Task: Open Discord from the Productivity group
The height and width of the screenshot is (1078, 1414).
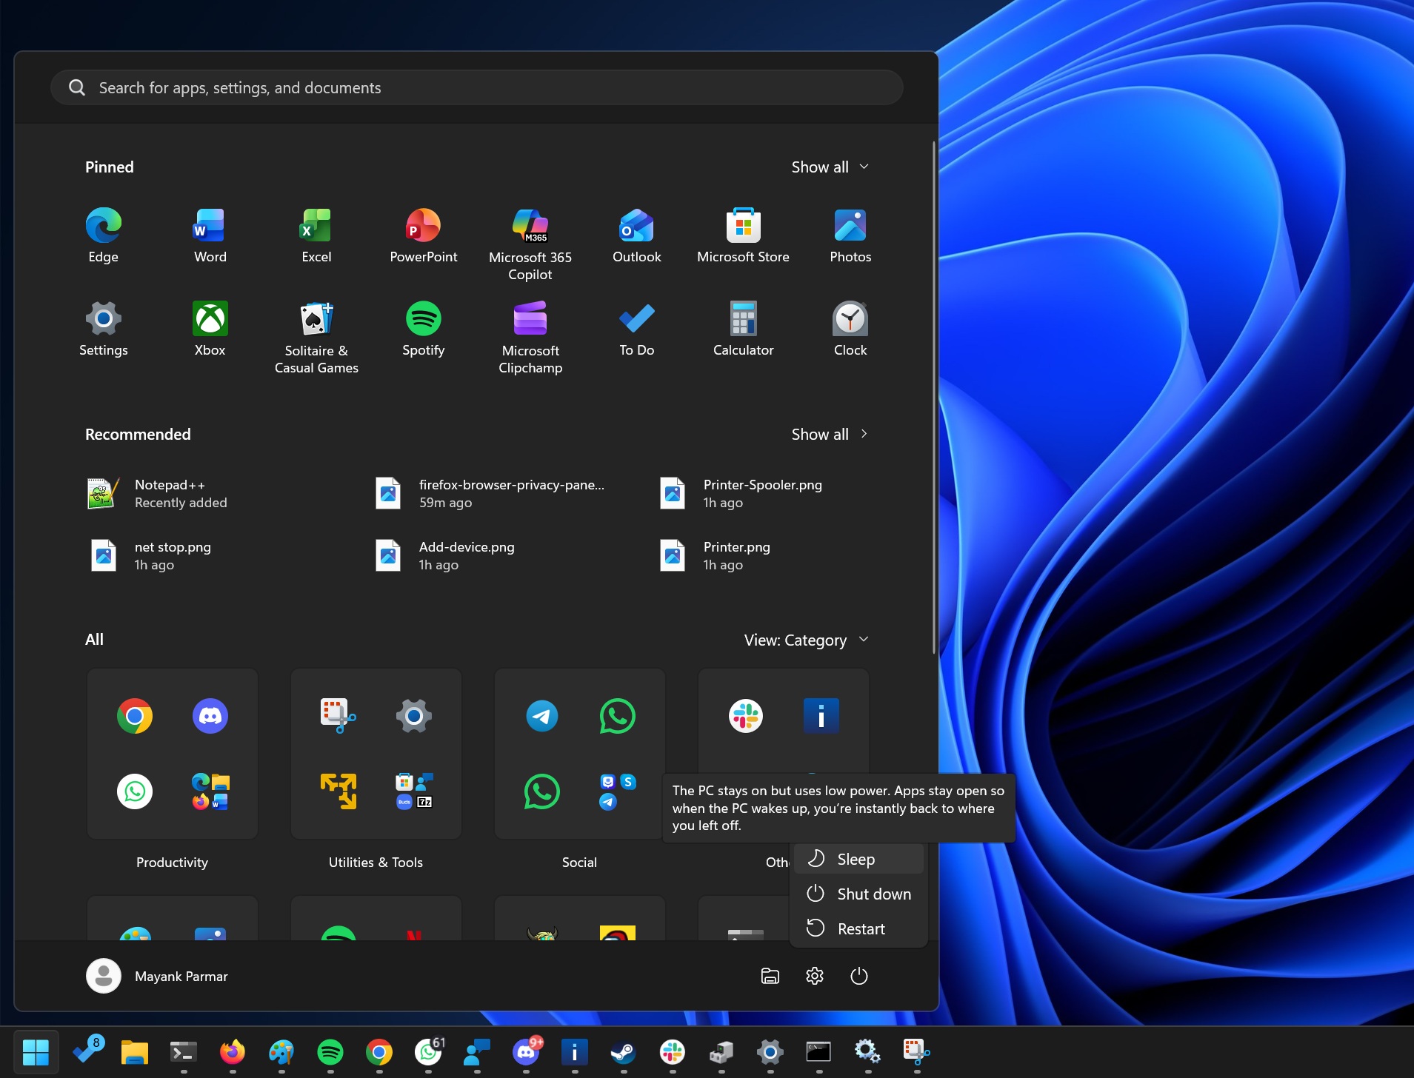Action: point(210,715)
